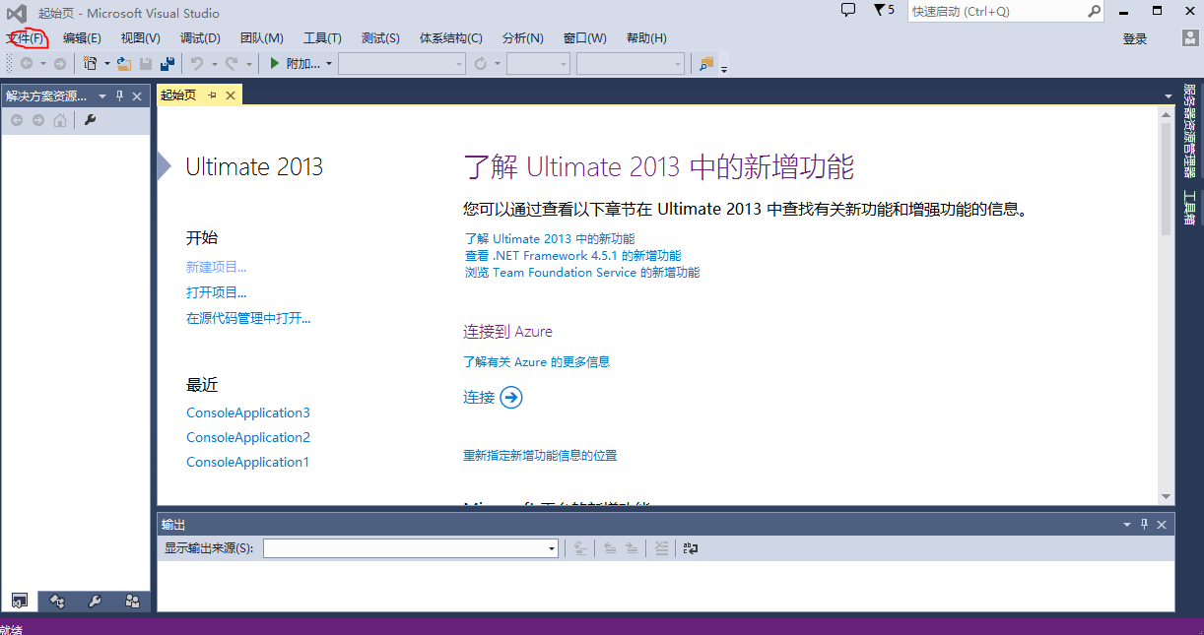1204x635 pixels.
Task: Open the 服务器资源管理器 side tab
Action: coord(1189,130)
